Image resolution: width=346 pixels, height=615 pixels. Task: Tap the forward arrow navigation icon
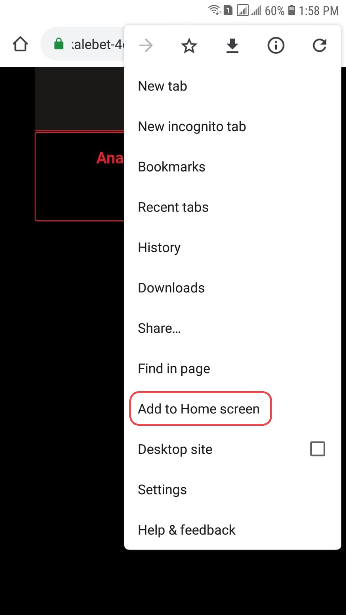pos(146,46)
